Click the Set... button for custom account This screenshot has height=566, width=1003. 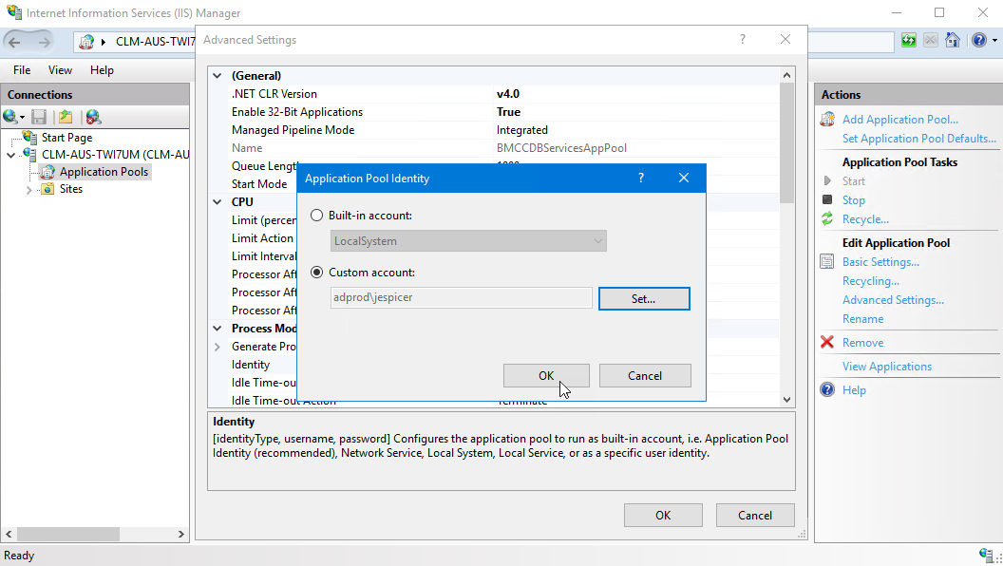click(643, 298)
